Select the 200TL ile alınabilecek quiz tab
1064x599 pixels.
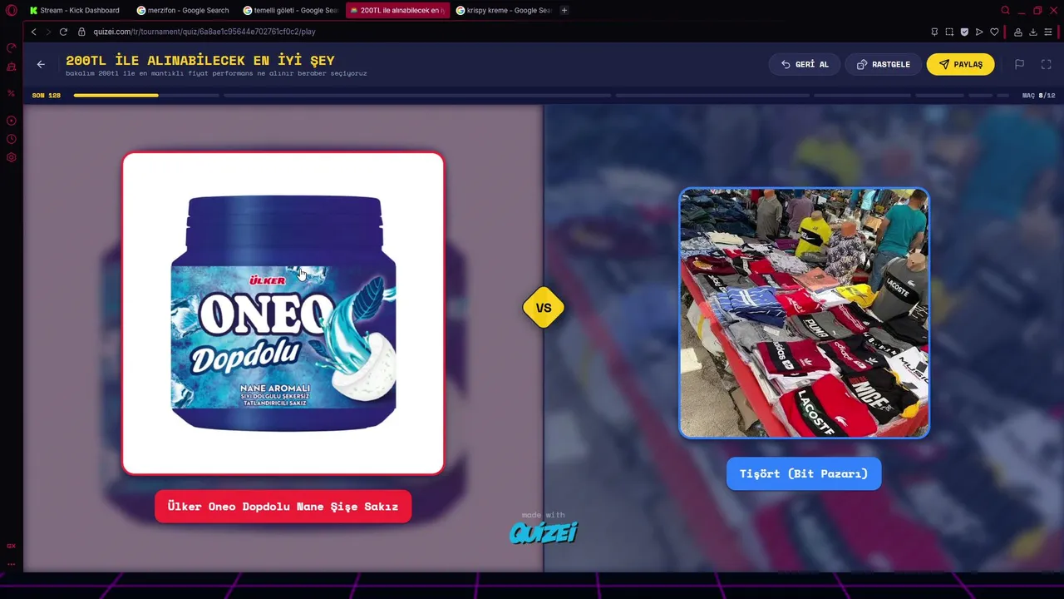(x=397, y=11)
